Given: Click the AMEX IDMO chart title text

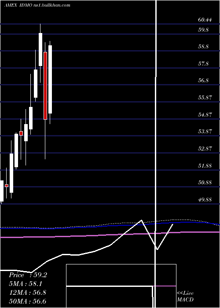Looking at the screenshot, I should pyautogui.click(x=37, y=5).
